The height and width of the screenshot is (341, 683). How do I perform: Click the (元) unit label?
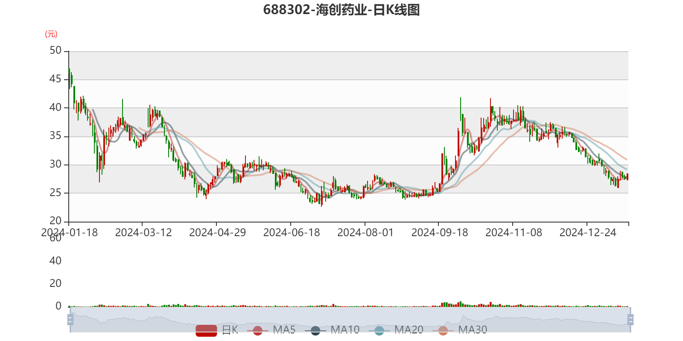point(51,34)
